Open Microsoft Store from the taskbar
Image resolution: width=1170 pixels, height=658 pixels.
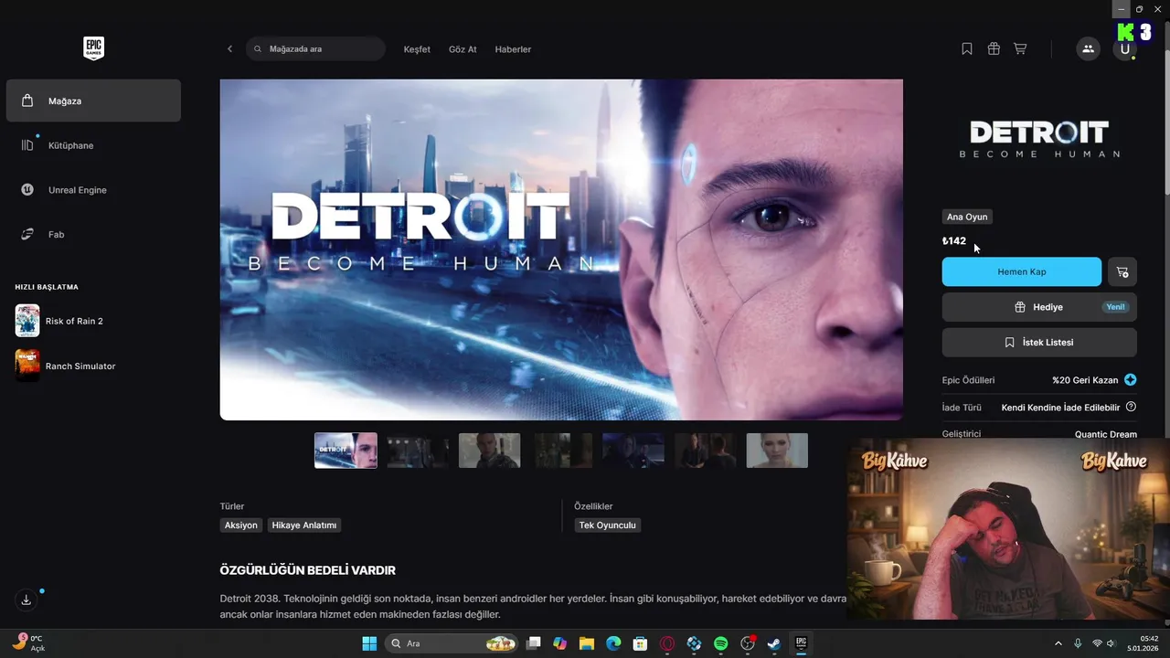pos(641,643)
